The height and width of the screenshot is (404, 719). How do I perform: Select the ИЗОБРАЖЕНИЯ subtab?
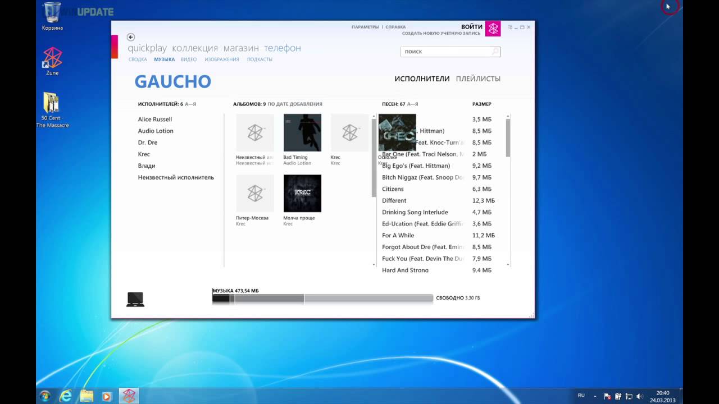(x=222, y=59)
